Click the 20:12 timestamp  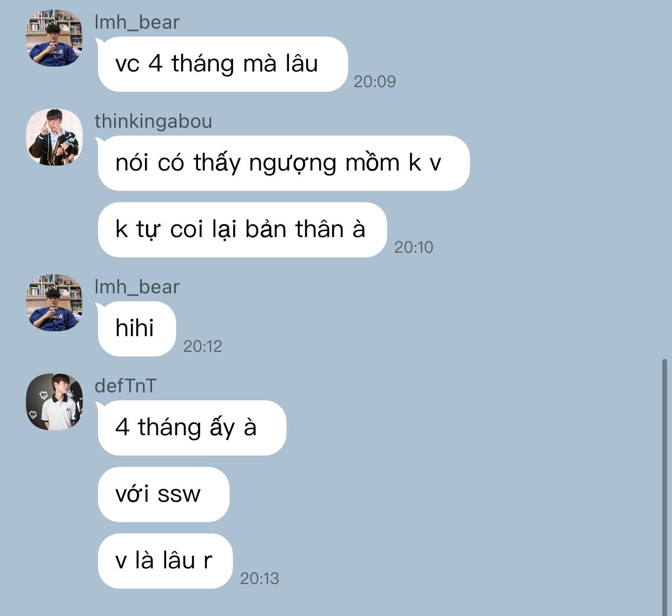click(x=203, y=346)
